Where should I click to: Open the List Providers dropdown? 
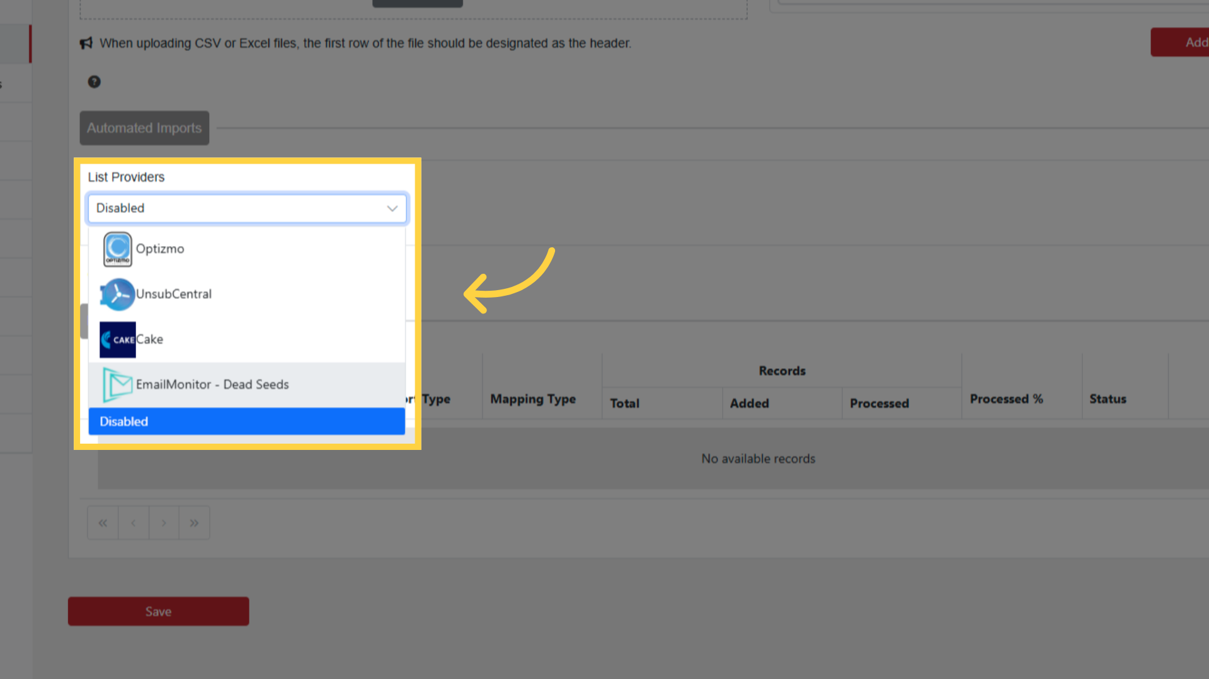pyautogui.click(x=247, y=208)
